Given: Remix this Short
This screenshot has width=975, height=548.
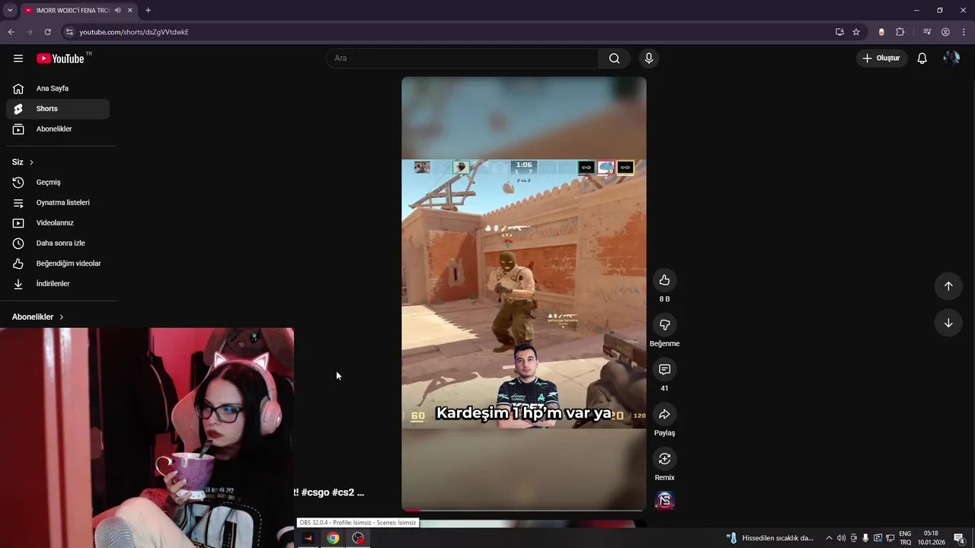Looking at the screenshot, I should 664,459.
